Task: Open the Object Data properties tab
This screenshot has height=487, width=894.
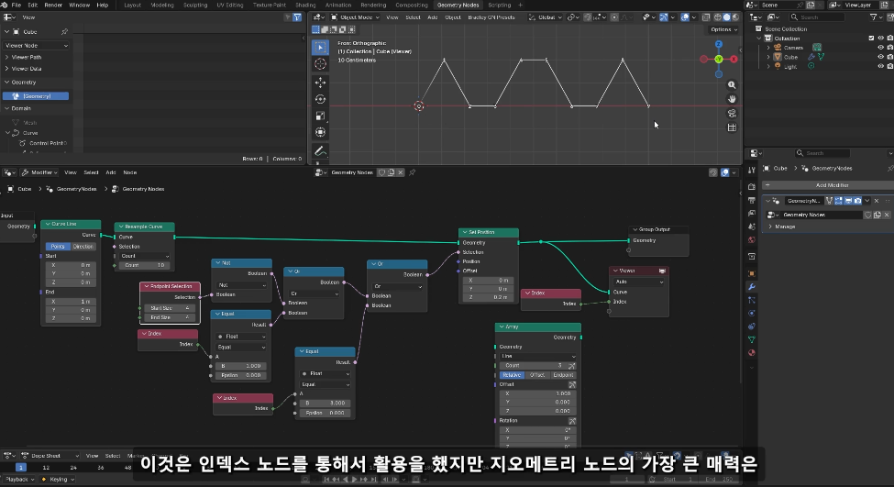Action: (752, 339)
